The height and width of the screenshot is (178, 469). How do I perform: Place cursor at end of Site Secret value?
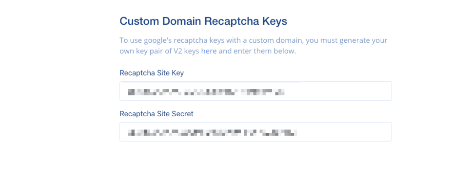(297, 133)
